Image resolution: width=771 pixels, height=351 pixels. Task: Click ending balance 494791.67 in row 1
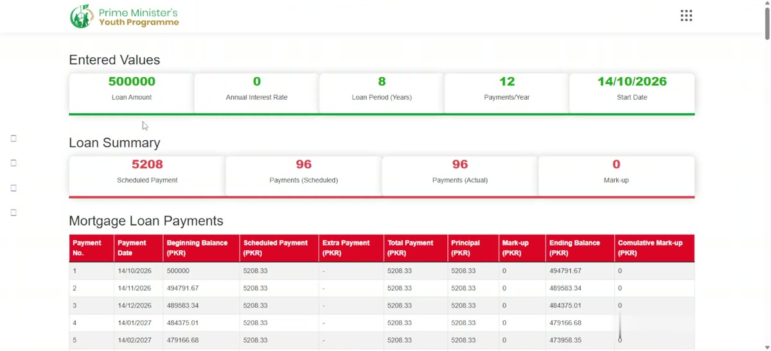point(565,271)
